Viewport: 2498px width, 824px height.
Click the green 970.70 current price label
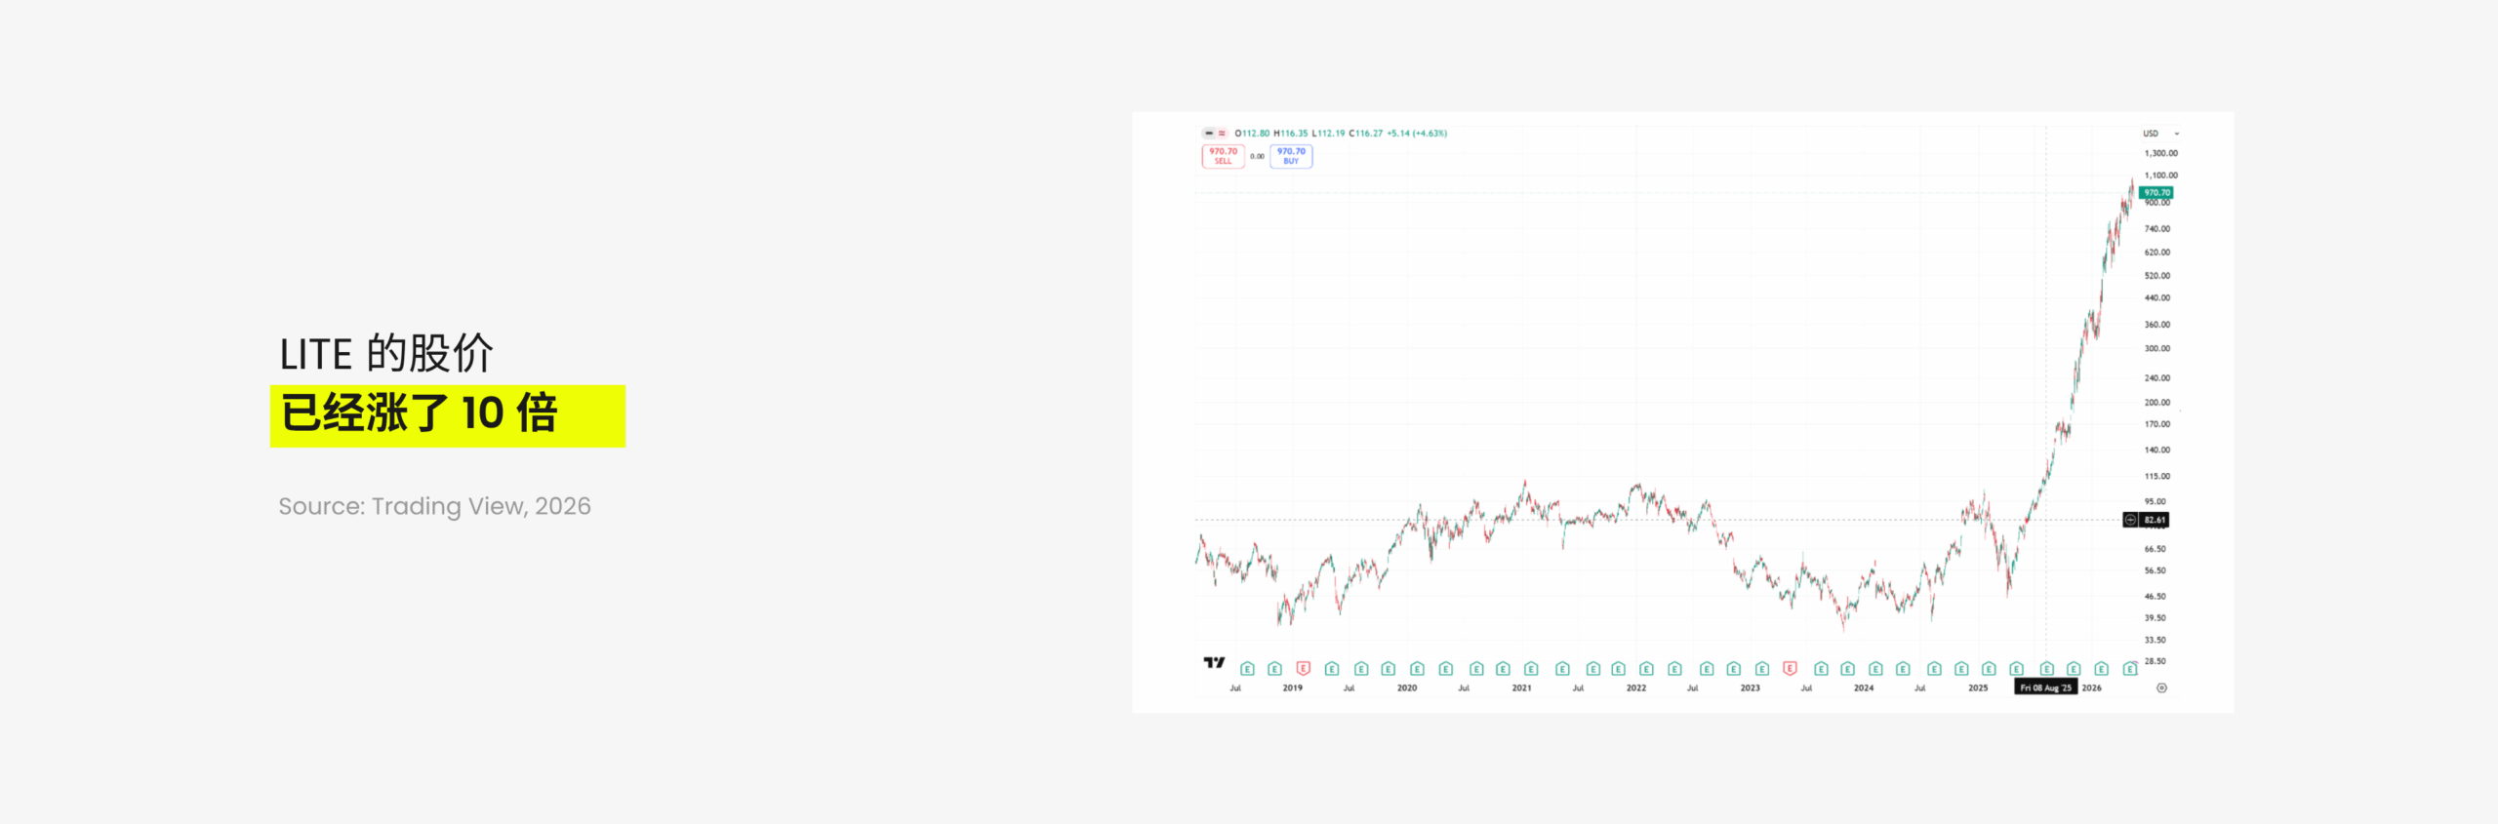pos(2156,192)
